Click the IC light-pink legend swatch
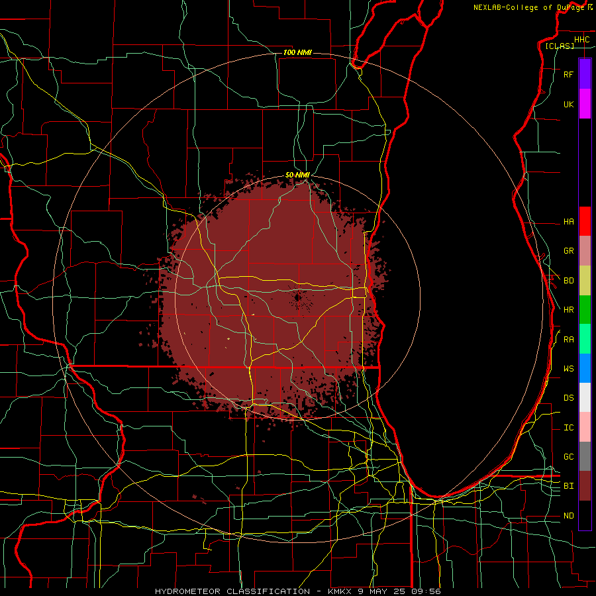596x596 pixels. (585, 427)
